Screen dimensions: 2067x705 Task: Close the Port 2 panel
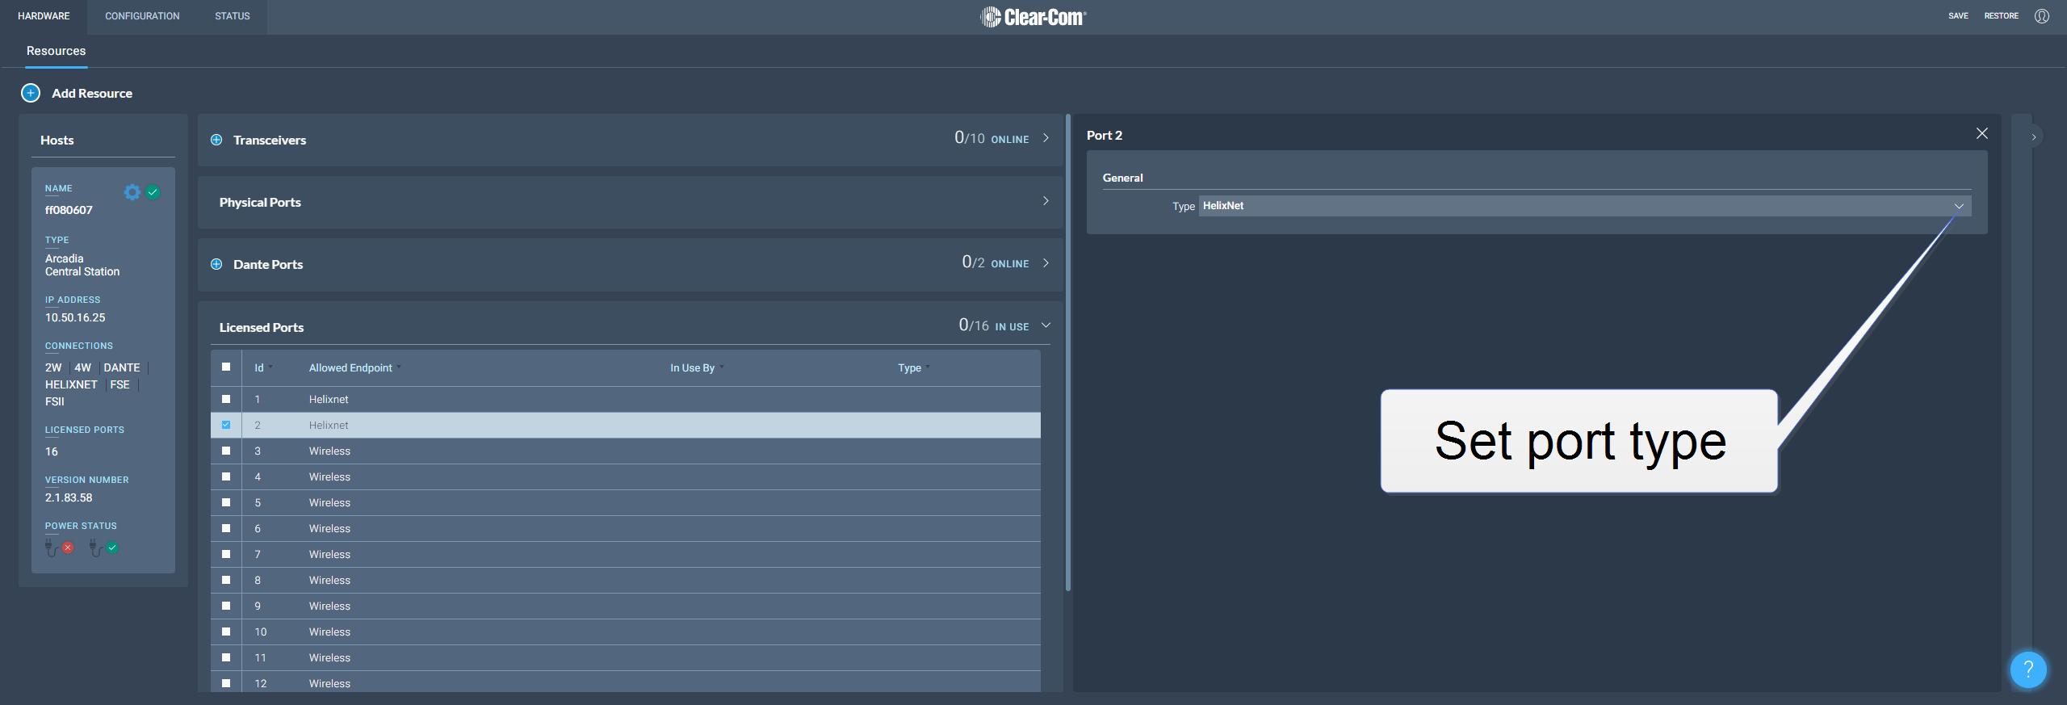tap(1981, 133)
